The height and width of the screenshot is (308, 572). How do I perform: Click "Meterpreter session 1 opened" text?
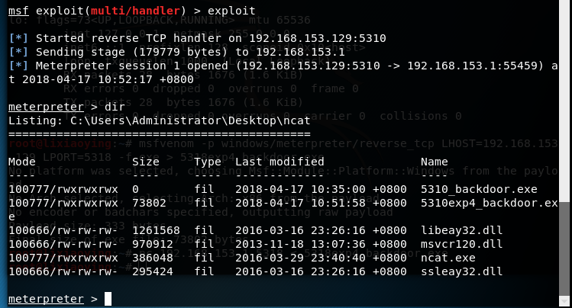pyautogui.click(x=131, y=66)
